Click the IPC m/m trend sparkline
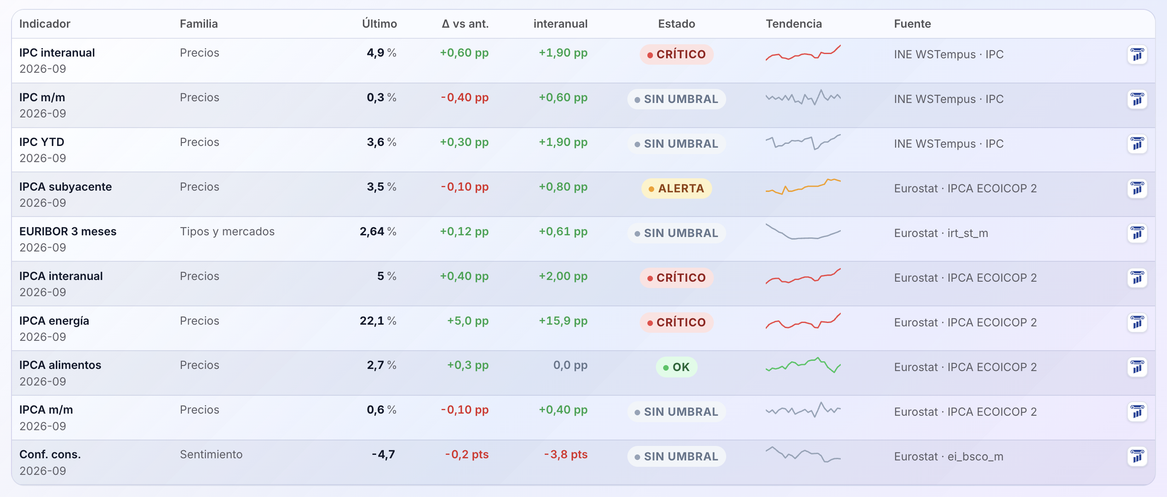The image size is (1167, 497). [x=803, y=97]
